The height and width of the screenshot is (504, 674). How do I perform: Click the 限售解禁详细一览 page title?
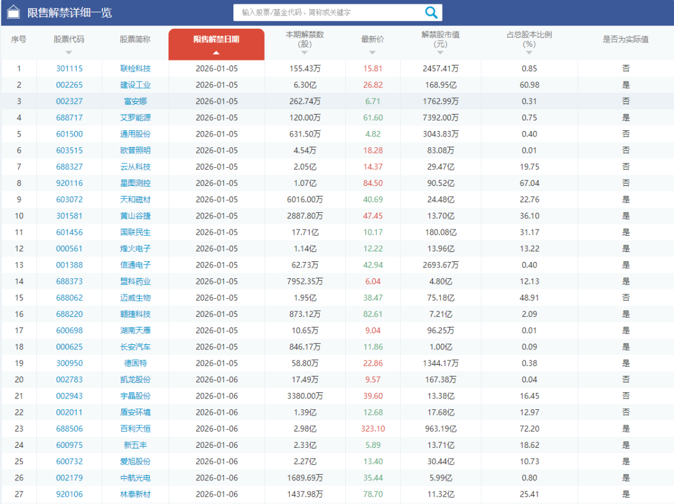69,12
